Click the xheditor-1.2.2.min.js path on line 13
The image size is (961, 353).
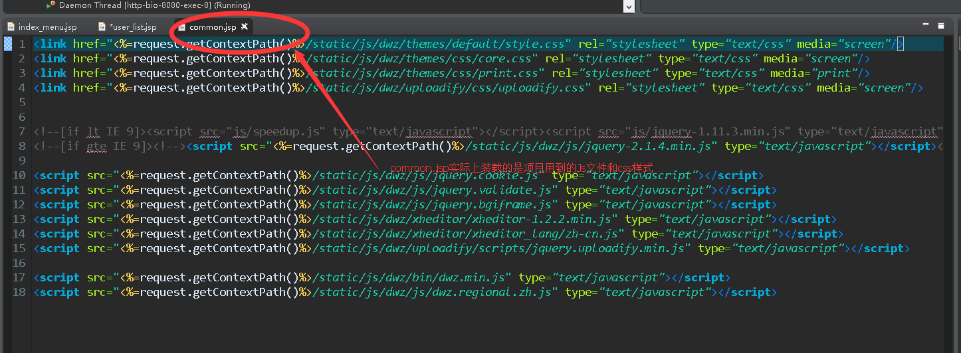tap(462, 219)
